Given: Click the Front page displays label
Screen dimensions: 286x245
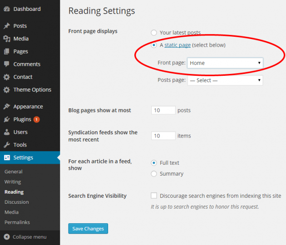Looking at the screenshot, I should coord(93,31).
